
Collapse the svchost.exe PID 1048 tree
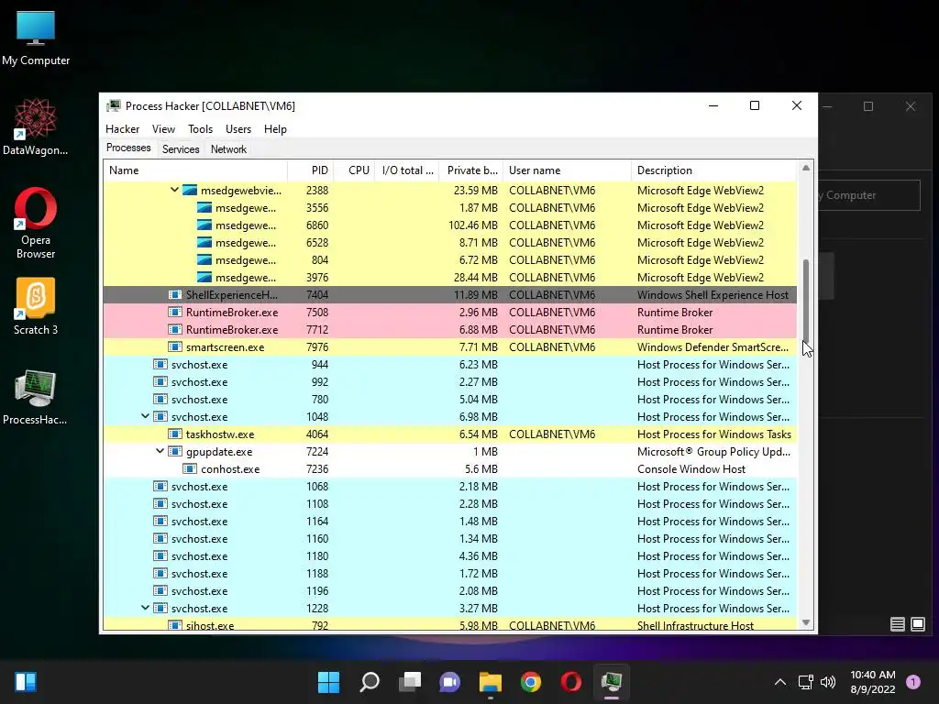[x=145, y=416]
